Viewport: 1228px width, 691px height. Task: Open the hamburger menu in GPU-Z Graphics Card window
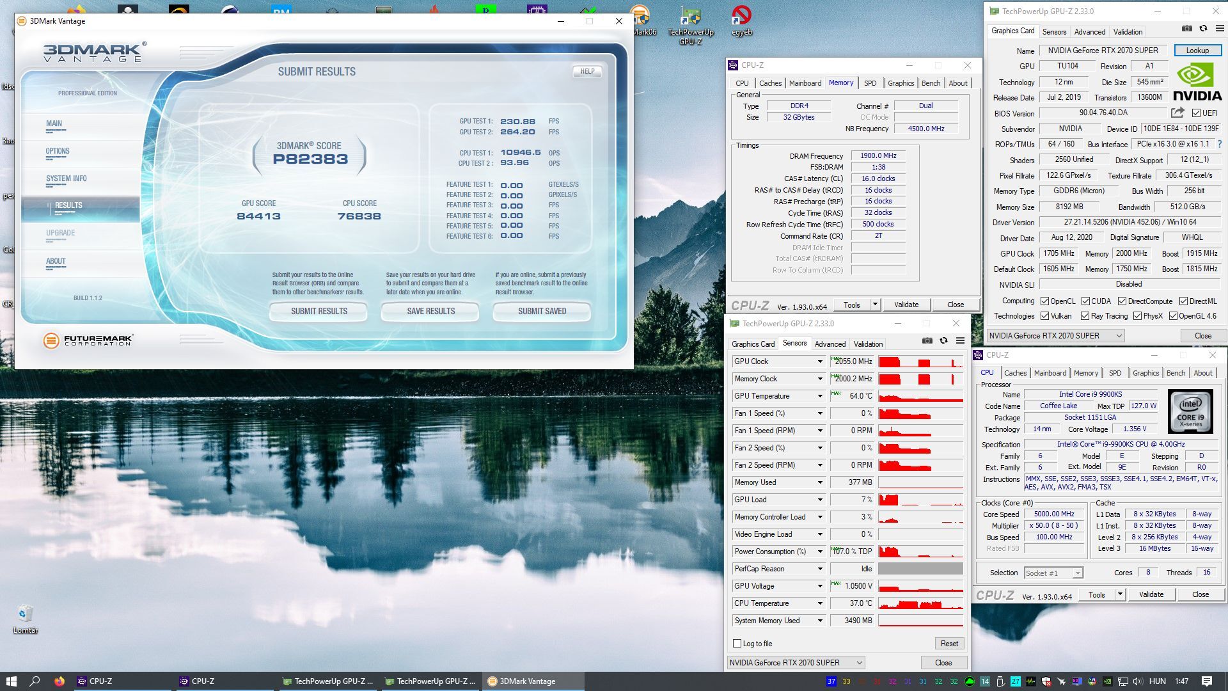1220,29
